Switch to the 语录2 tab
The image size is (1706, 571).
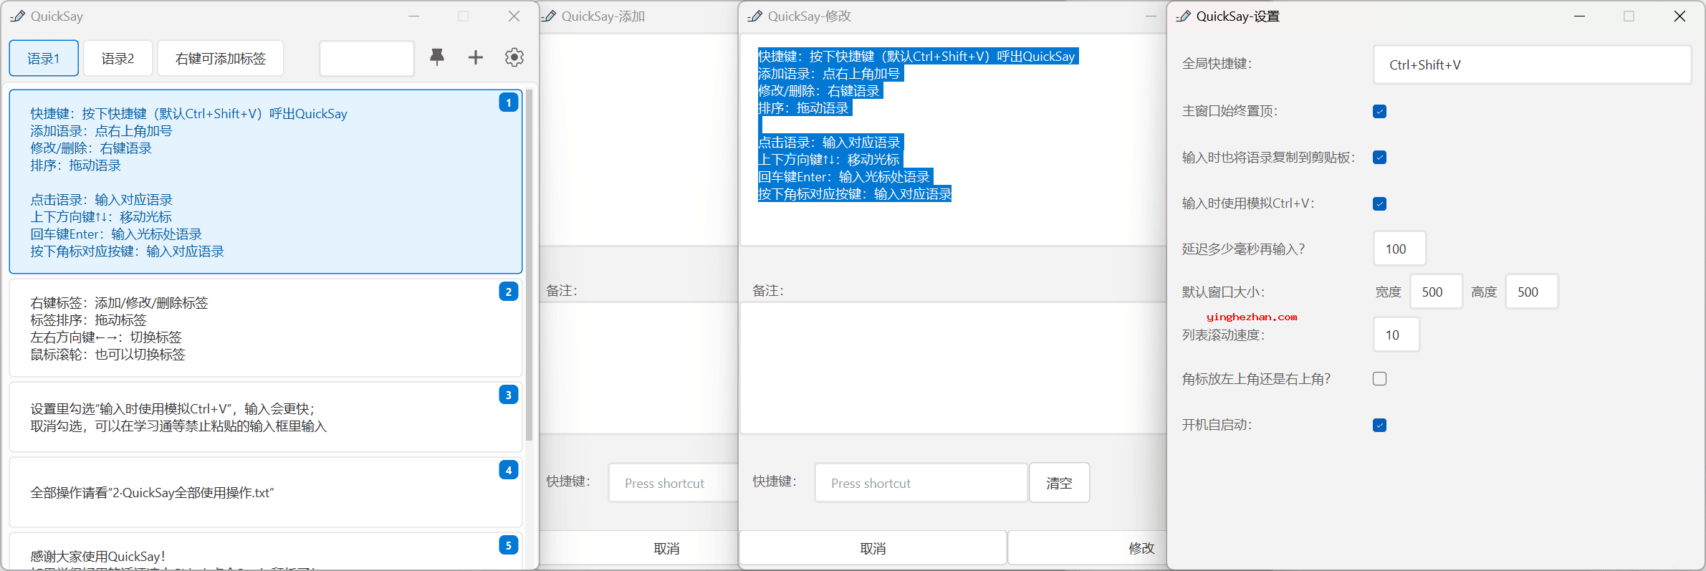coord(118,58)
